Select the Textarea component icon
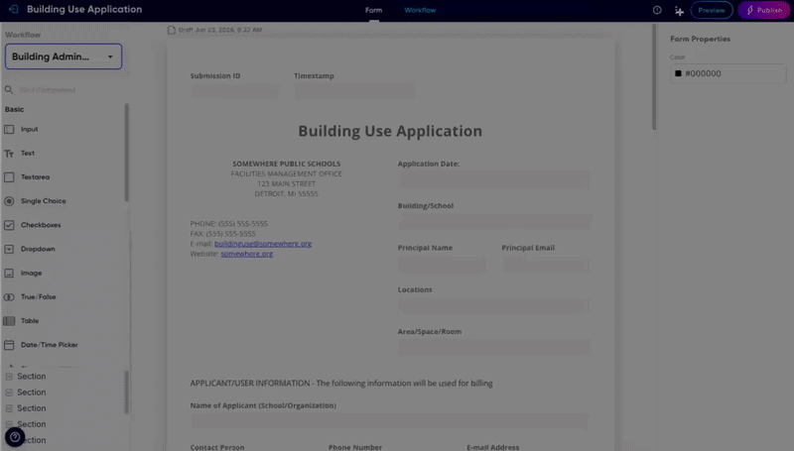Image resolution: width=794 pixels, height=451 pixels. [9, 177]
